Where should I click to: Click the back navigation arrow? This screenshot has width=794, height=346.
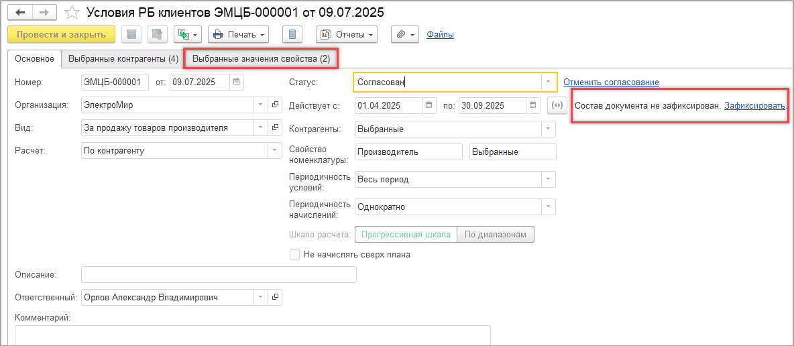[21, 13]
